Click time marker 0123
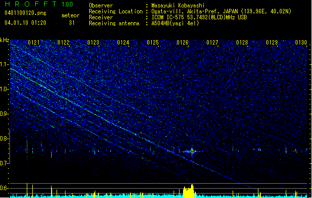The height and width of the screenshot is (198, 312). [x=93, y=43]
